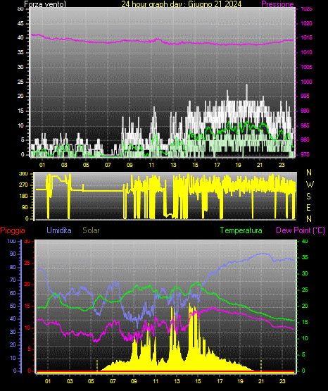Click the "Forza vento)" axis label

pos(45,4)
